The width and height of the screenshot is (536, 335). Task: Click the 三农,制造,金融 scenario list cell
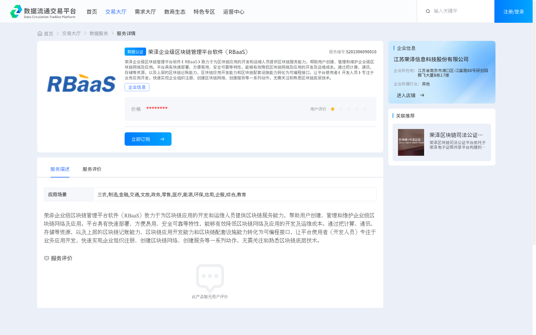(x=235, y=194)
